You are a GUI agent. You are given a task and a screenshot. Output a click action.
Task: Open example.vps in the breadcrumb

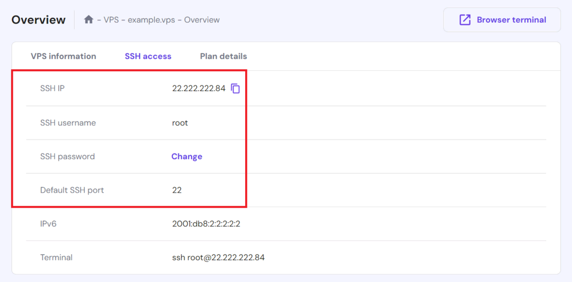pos(150,20)
